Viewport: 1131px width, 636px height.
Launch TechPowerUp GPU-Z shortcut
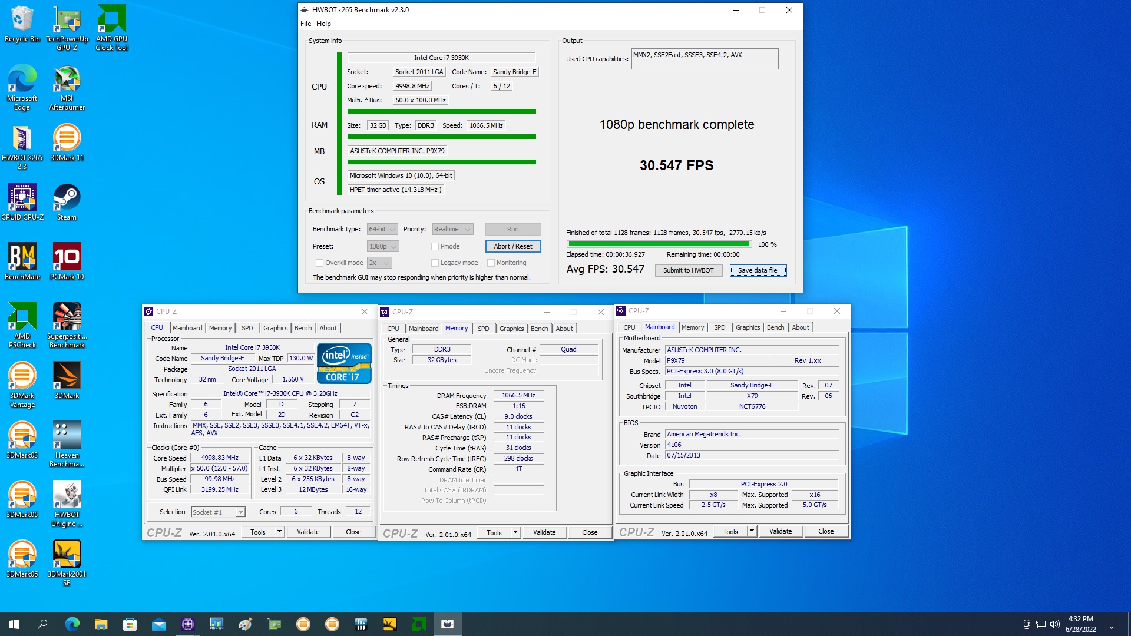click(x=67, y=28)
